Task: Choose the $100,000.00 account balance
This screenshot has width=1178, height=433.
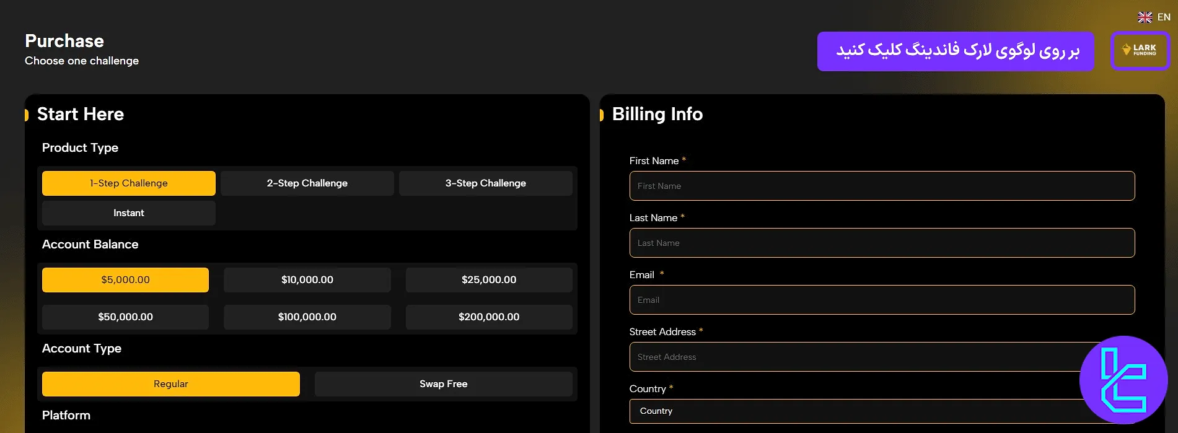Action: 307,317
